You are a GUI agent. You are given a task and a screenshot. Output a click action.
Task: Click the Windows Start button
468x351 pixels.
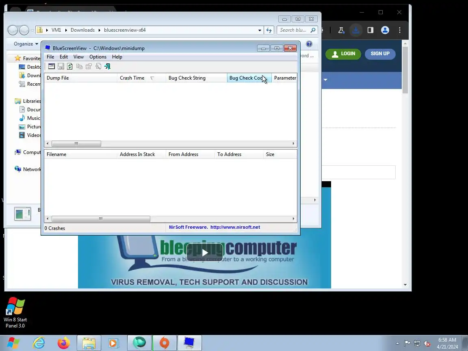(13, 343)
